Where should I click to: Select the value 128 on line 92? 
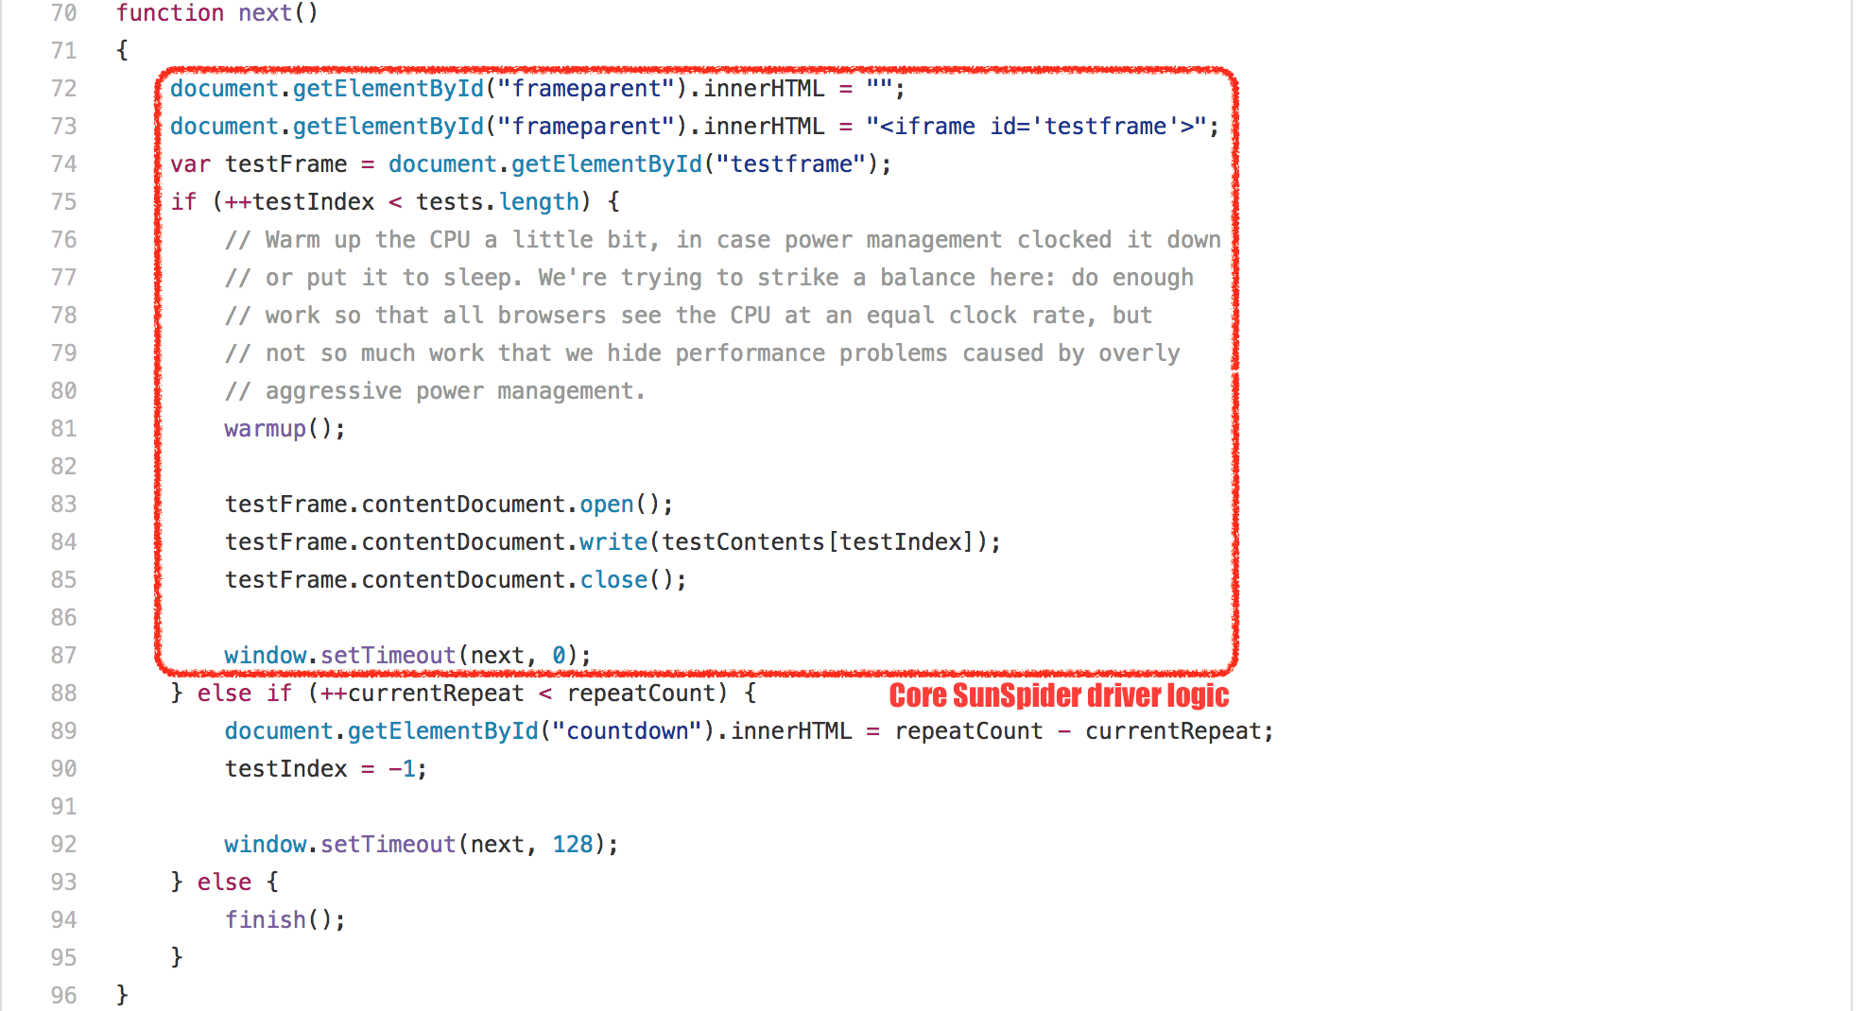[573, 843]
